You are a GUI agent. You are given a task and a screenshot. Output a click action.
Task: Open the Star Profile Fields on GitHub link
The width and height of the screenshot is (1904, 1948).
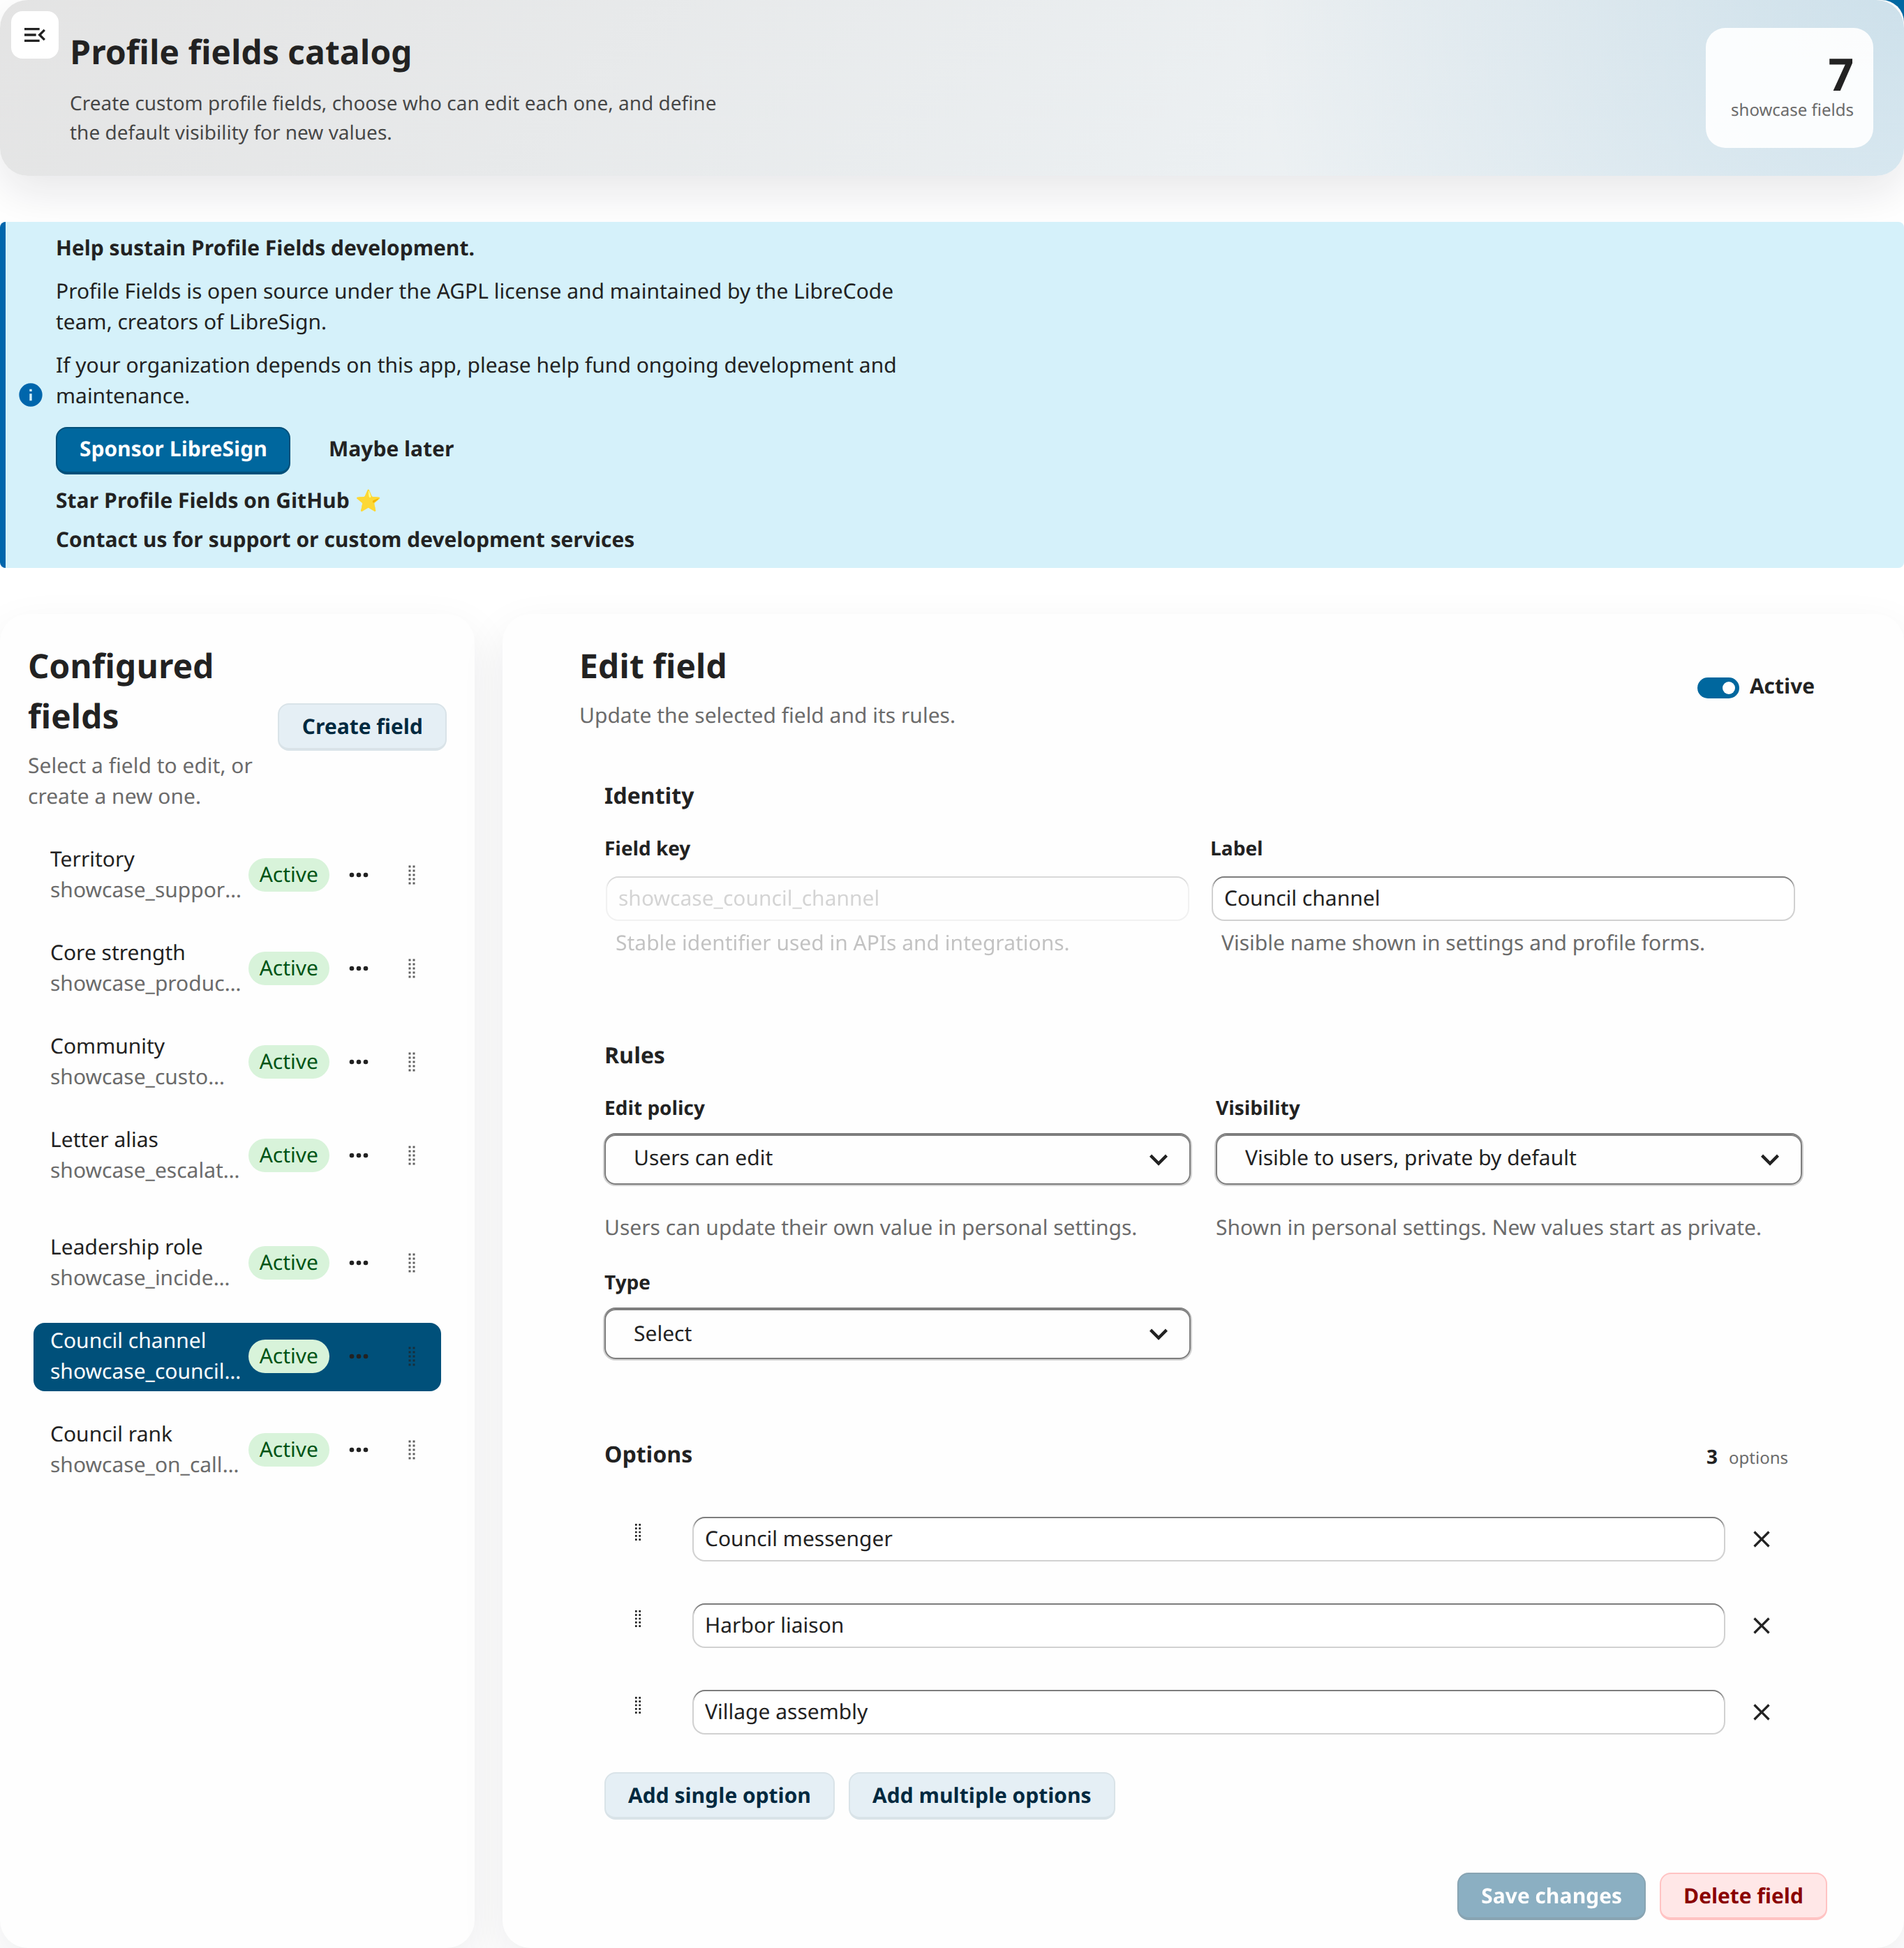coord(203,500)
